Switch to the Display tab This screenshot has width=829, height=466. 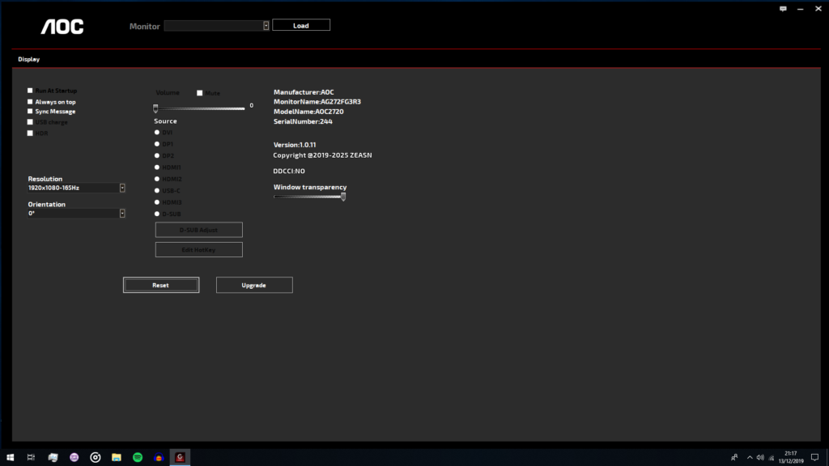[x=29, y=59]
